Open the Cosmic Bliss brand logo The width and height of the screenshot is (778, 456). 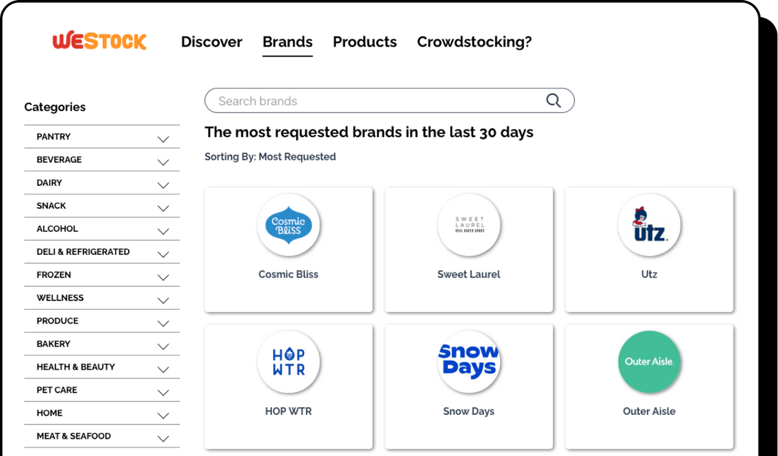tap(288, 225)
